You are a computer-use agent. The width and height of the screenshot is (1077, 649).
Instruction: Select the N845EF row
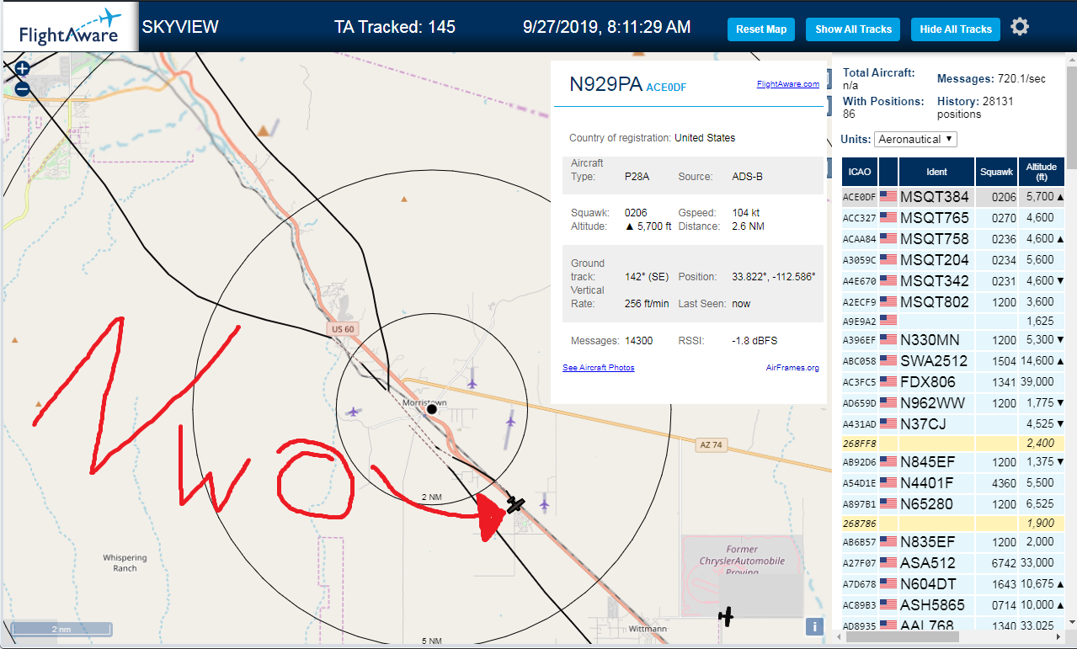953,462
